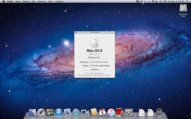
Task: Open Mission Control in the Dock
Action: pyautogui.click(x=50, y=112)
